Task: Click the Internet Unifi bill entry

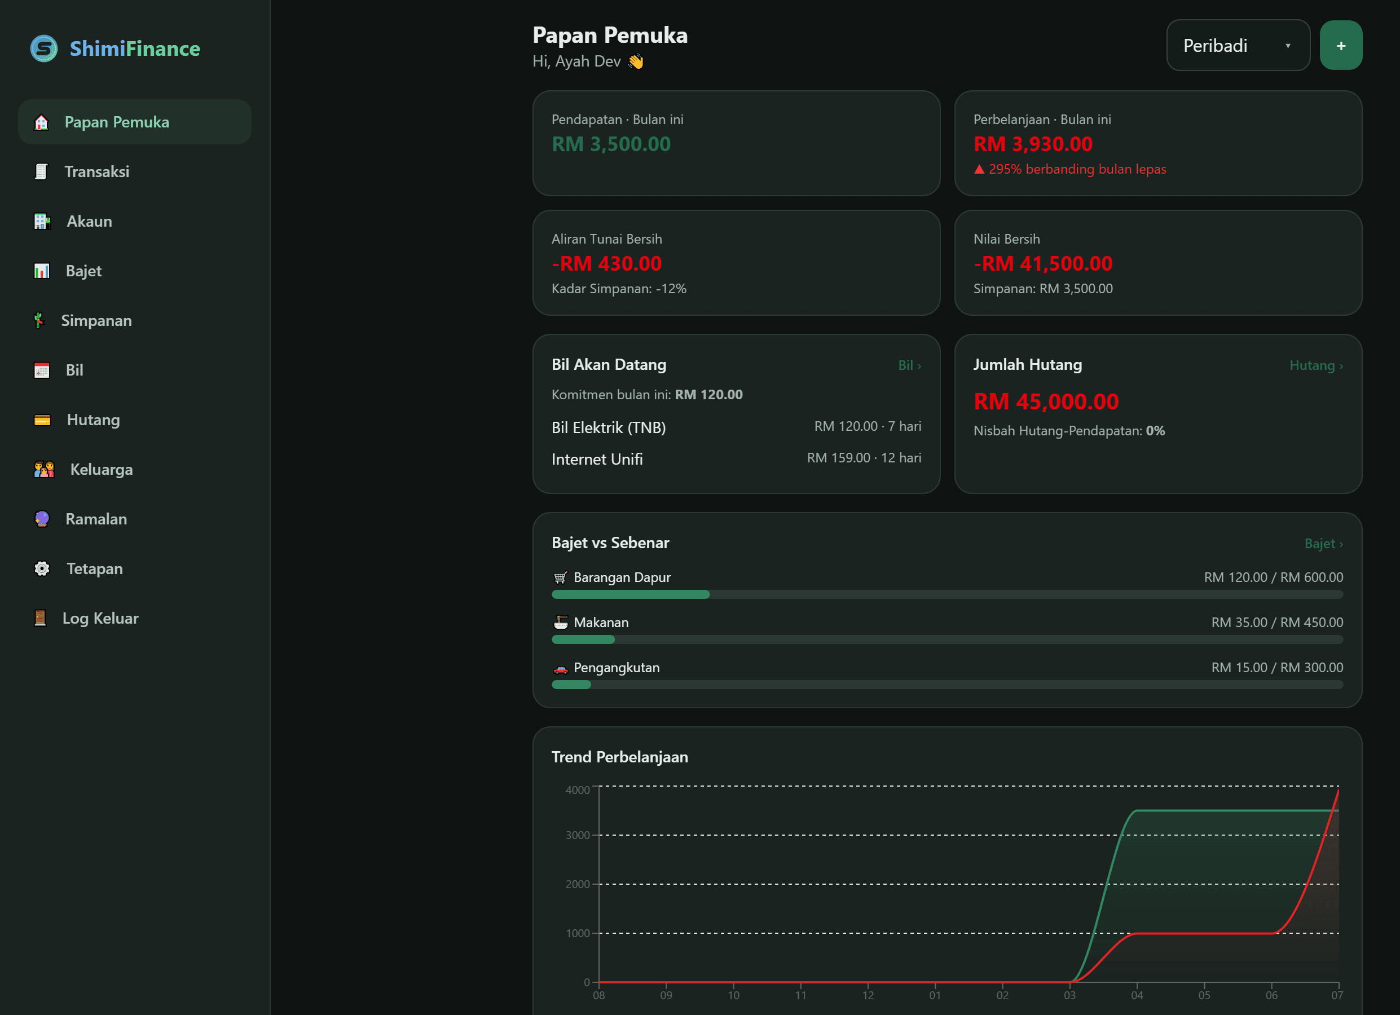Action: (737, 458)
